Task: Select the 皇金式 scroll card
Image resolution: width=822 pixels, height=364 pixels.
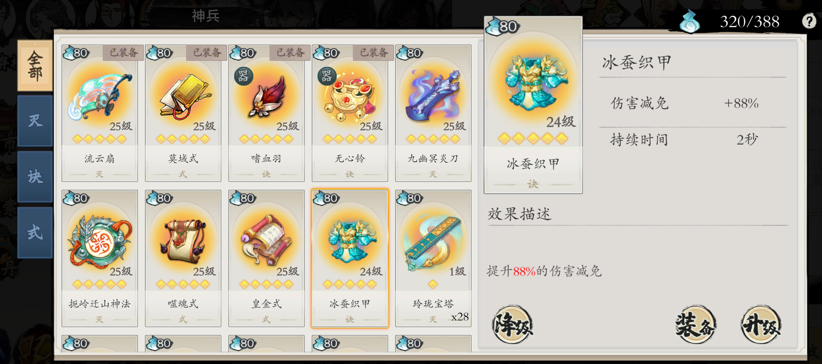Action: 267,258
